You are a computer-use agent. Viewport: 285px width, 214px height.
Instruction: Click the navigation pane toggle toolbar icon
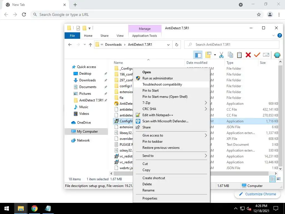(198, 55)
